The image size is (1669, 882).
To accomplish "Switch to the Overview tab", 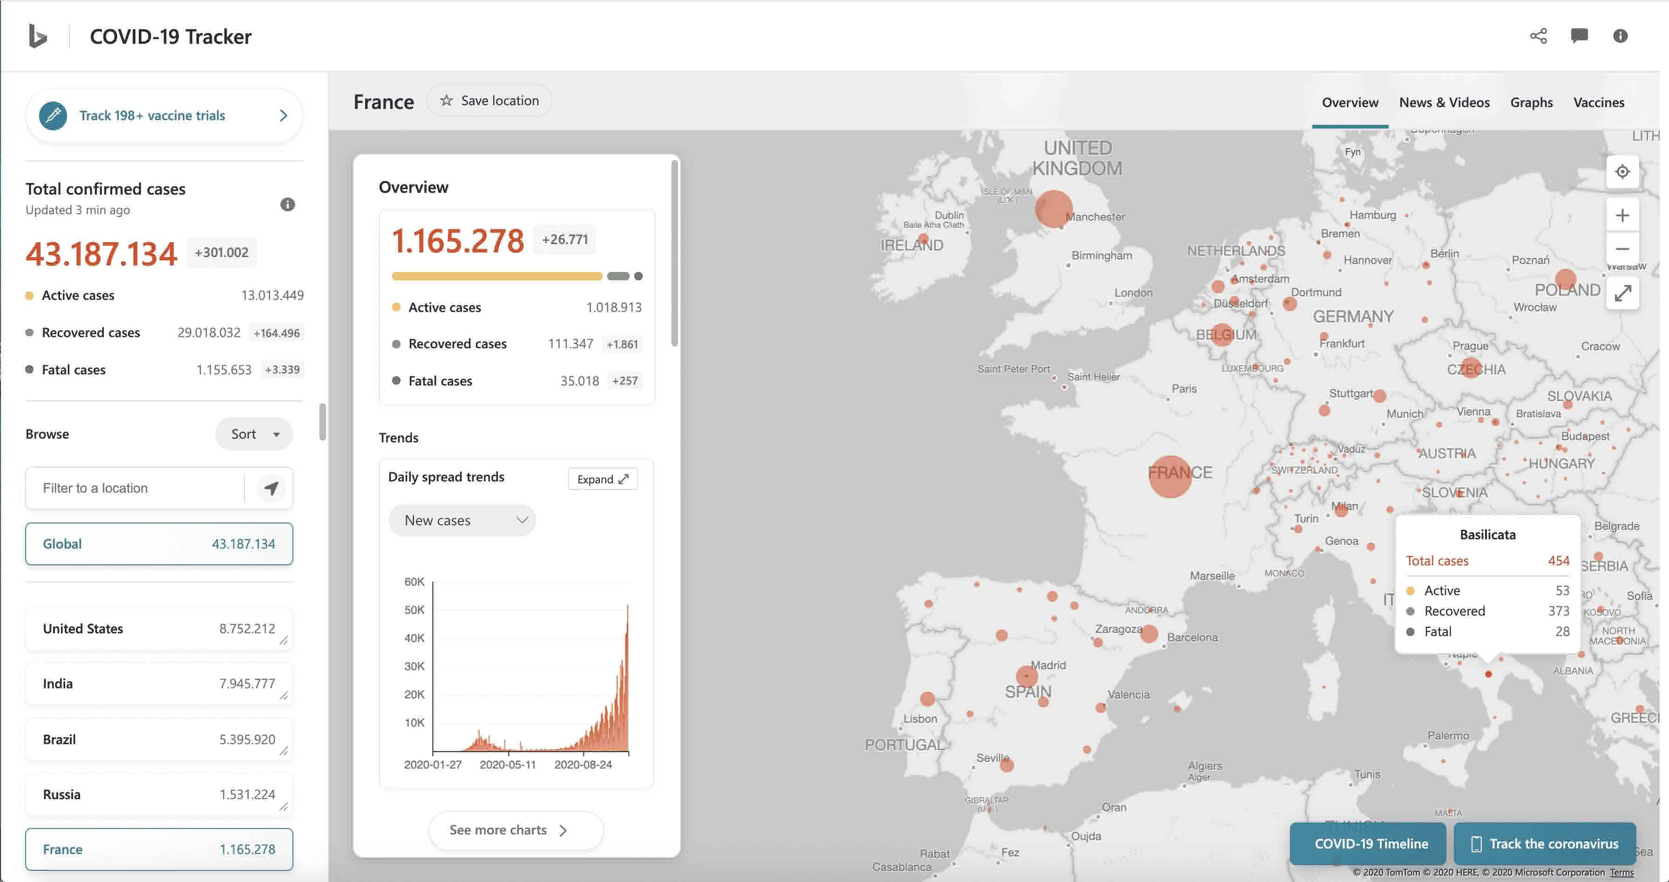I will [1350, 102].
